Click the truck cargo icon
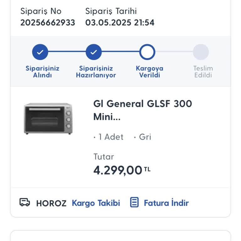This screenshot has height=241, width=241. [x=25, y=202]
